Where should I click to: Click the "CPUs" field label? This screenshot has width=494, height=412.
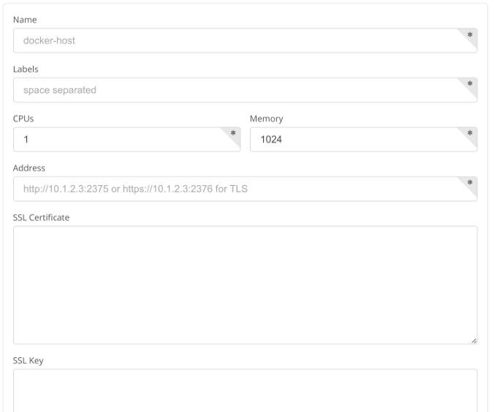[x=24, y=119]
